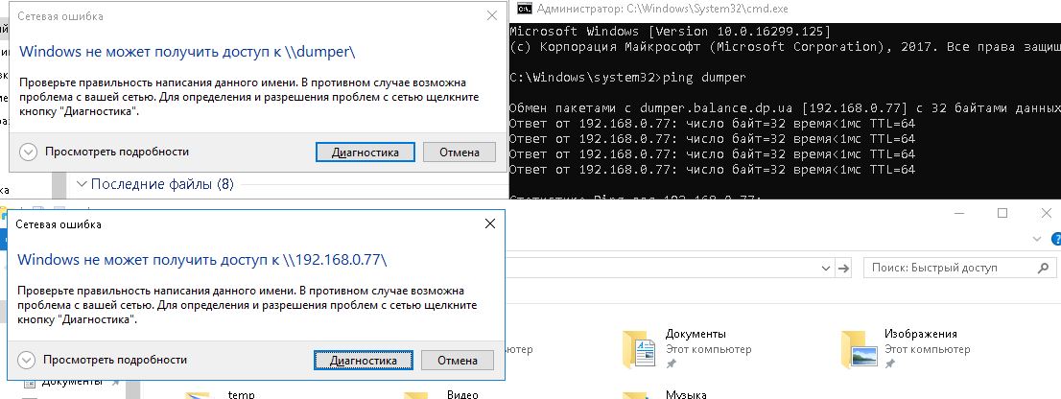Expand the Explorer ribbon chevron

coord(1039,239)
